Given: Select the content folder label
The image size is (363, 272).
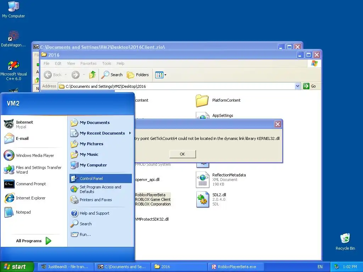Looking at the screenshot, I should coord(142,100).
